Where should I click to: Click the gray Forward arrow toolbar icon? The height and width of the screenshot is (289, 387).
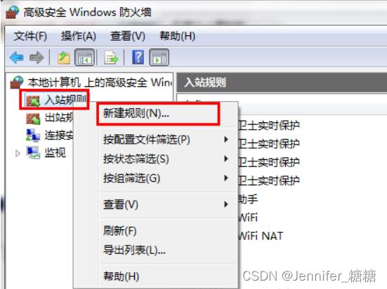pyautogui.click(x=37, y=58)
